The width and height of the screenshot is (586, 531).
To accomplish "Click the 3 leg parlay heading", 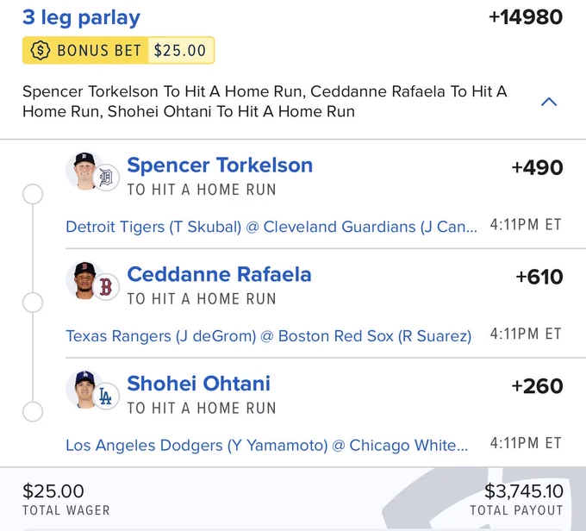I will (82, 17).
